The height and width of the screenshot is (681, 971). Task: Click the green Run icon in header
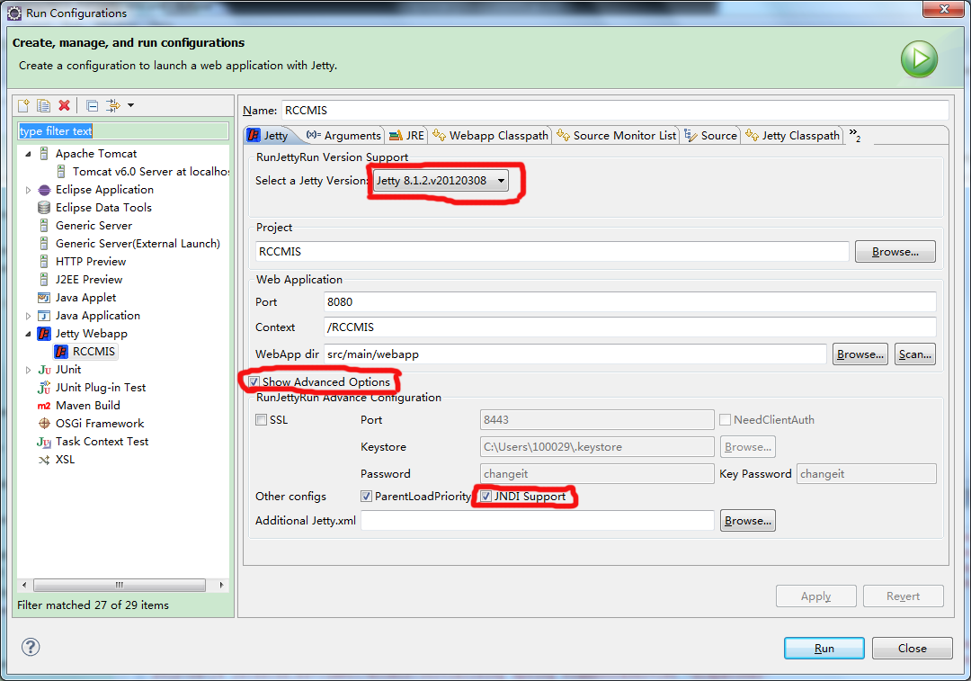click(919, 59)
